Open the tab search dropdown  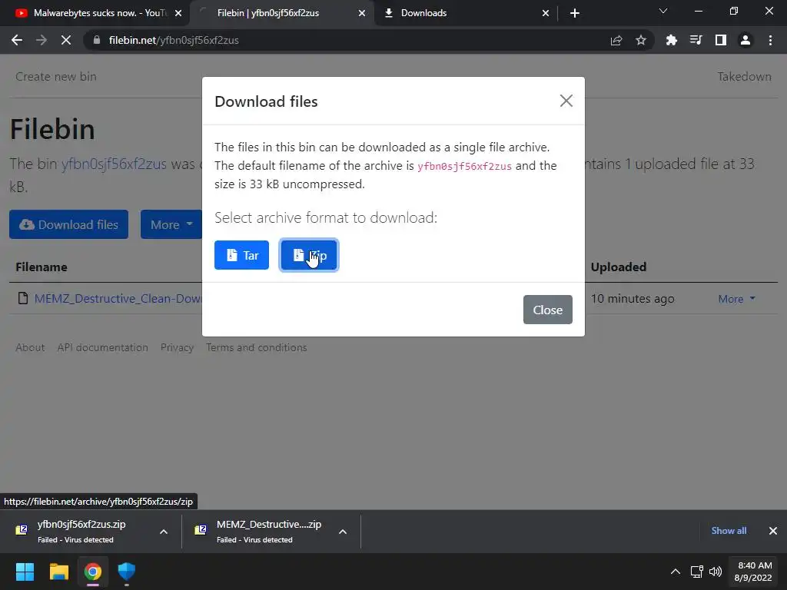point(663,11)
